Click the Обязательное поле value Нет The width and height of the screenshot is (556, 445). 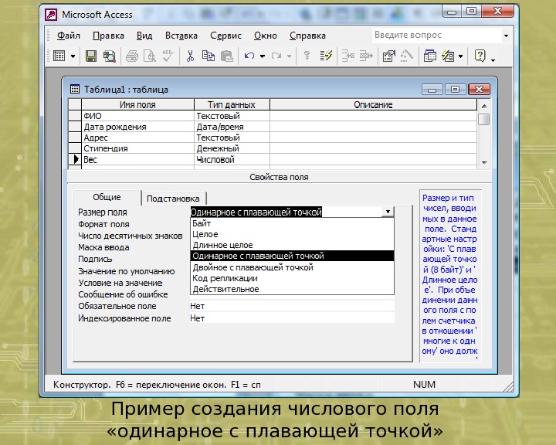pyautogui.click(x=292, y=306)
